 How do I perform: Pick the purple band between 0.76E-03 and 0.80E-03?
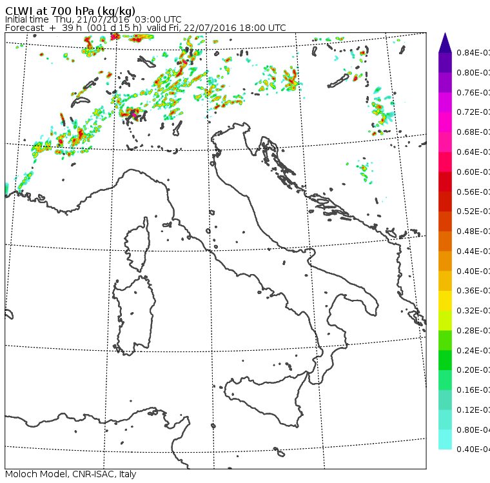[445, 83]
